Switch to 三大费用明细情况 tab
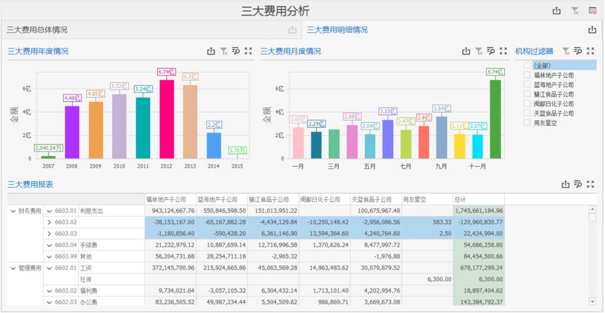Viewport: 605px width, 313px height. (x=337, y=29)
